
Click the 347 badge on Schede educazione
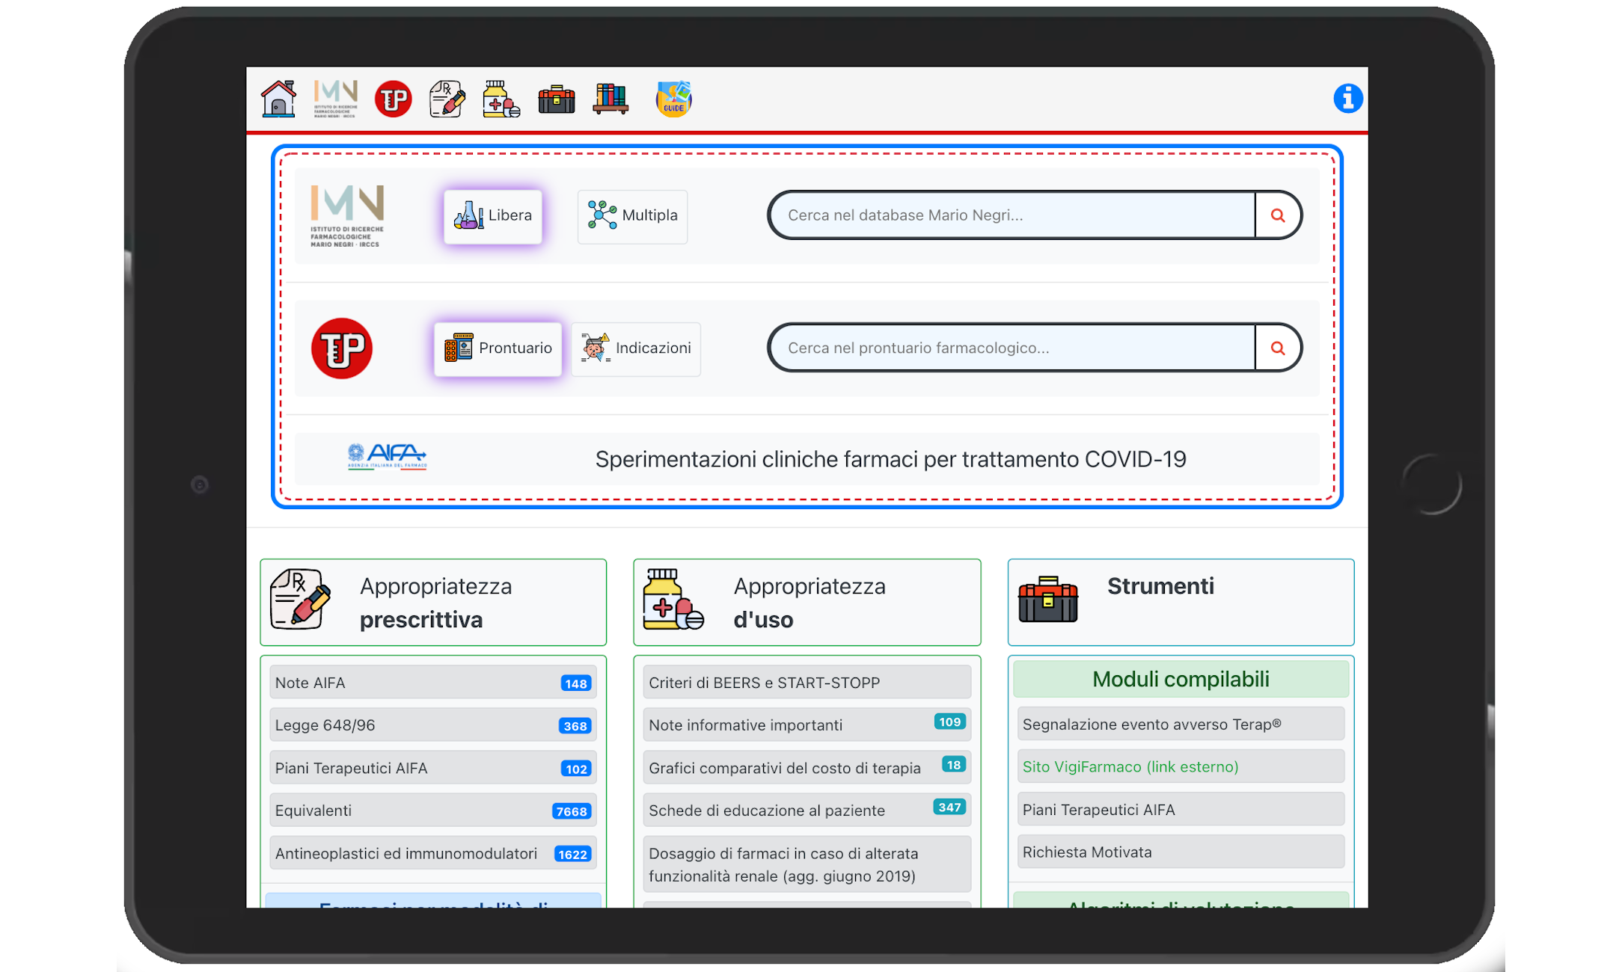coord(949,807)
